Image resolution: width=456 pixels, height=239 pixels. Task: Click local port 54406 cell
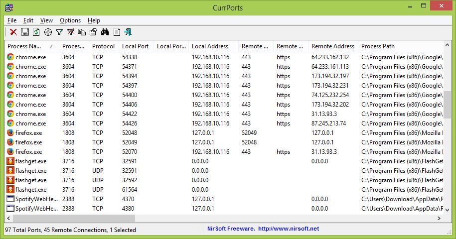(130, 104)
